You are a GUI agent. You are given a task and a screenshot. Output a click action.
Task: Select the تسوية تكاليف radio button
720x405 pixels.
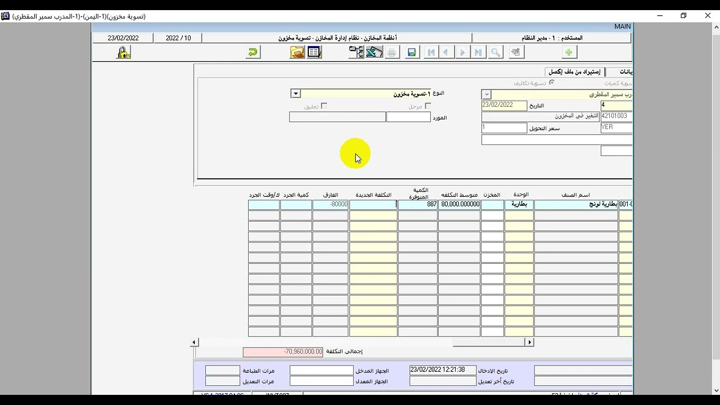pos(551,82)
